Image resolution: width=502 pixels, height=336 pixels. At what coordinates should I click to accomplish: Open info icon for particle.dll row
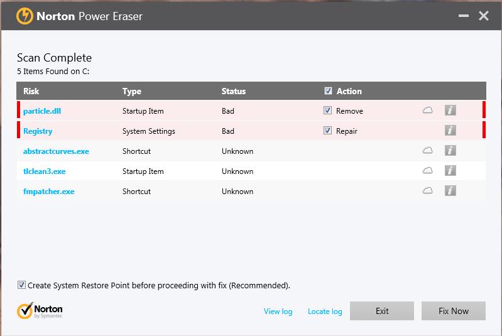(x=450, y=111)
